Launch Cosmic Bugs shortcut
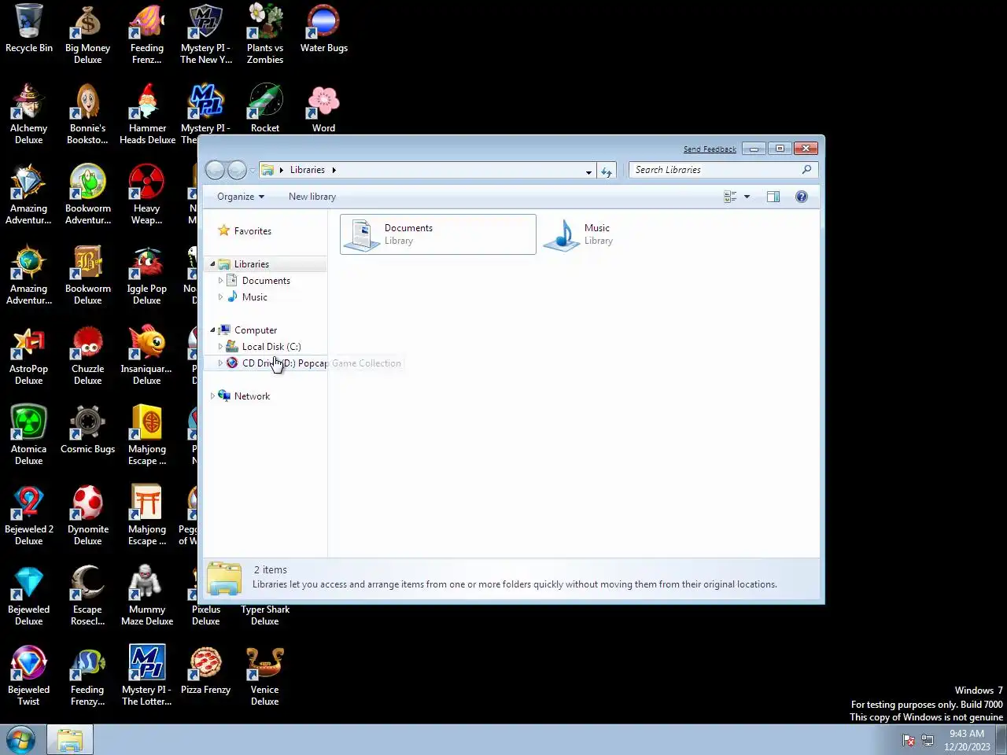 pyautogui.click(x=88, y=429)
